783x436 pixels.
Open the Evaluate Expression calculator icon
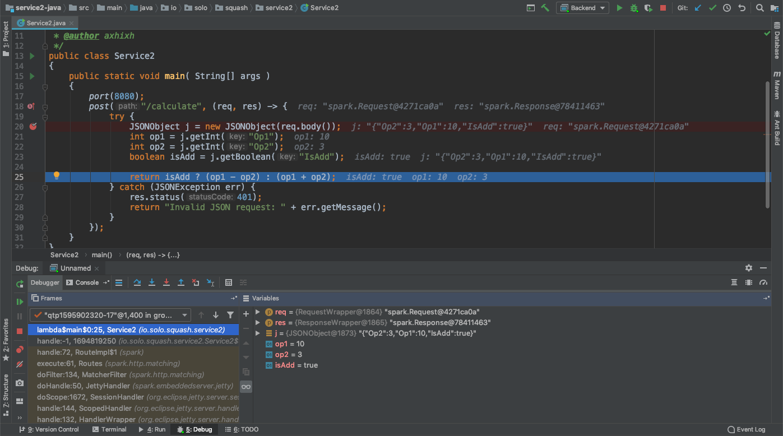pyautogui.click(x=229, y=282)
